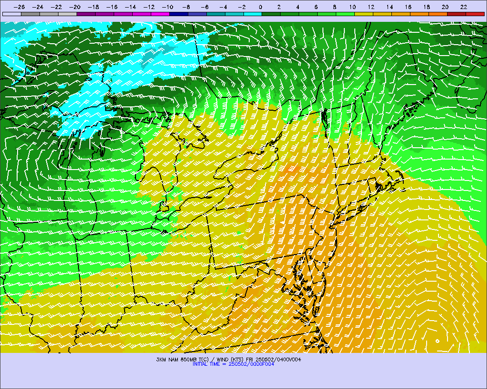Image resolution: width=487 pixels, height=389 pixels.
Task: Select the dark gray swatch between -26 and -24
Action: pos(30,14)
